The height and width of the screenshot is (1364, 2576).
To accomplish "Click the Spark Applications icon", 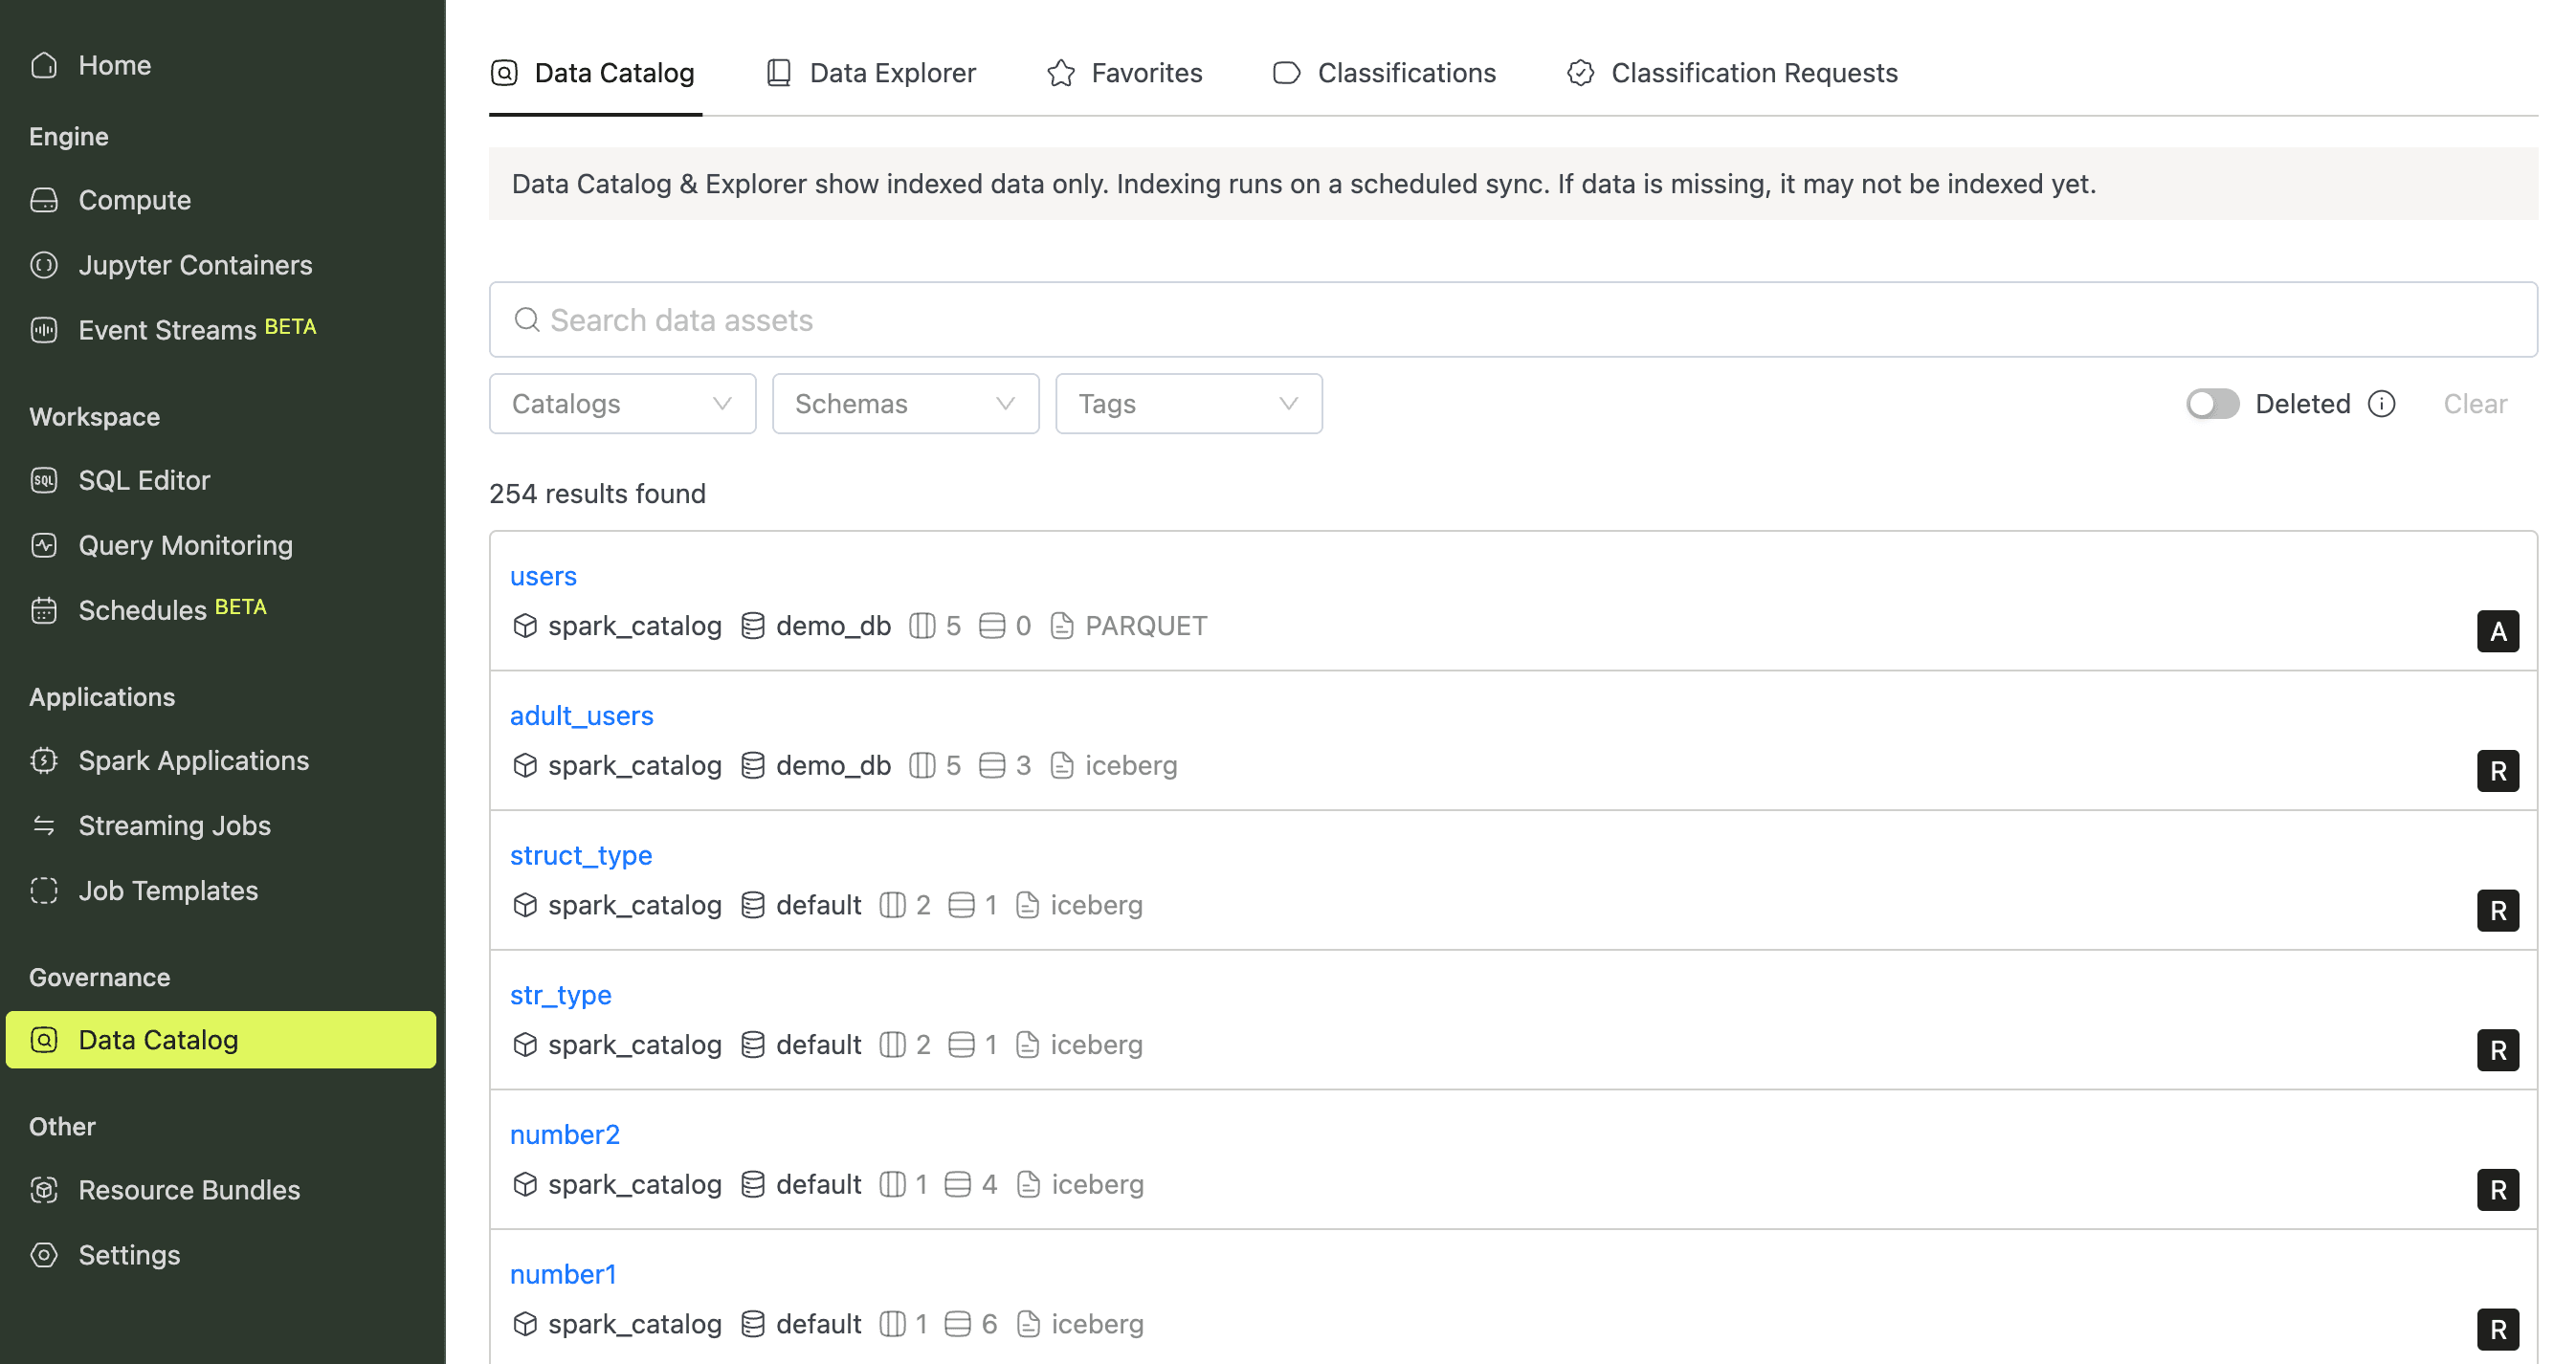I will pyautogui.click(x=44, y=760).
